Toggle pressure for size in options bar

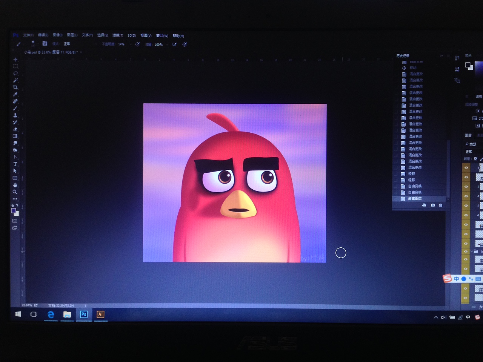185,44
